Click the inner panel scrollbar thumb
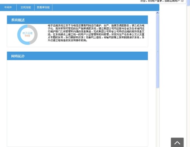Screen dimensions: 190x147 (x=157, y=51)
